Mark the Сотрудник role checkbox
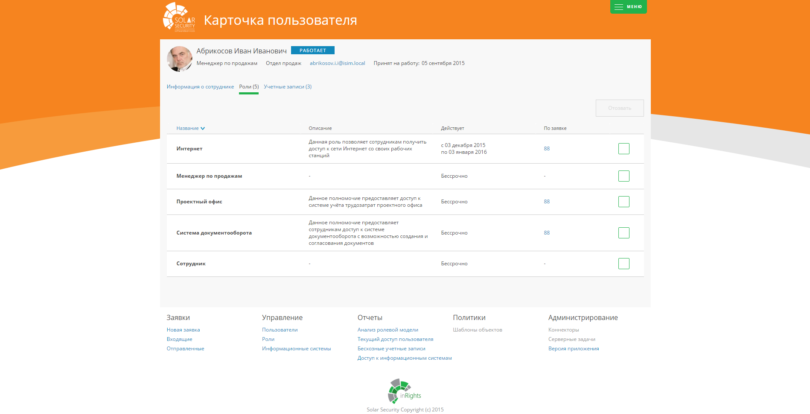 click(624, 264)
